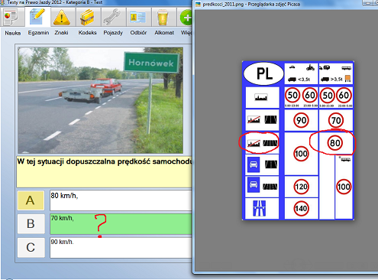Image resolution: width=378 pixels, height=280 pixels.
Task: Click the Znaki label
Action: [x=61, y=33]
